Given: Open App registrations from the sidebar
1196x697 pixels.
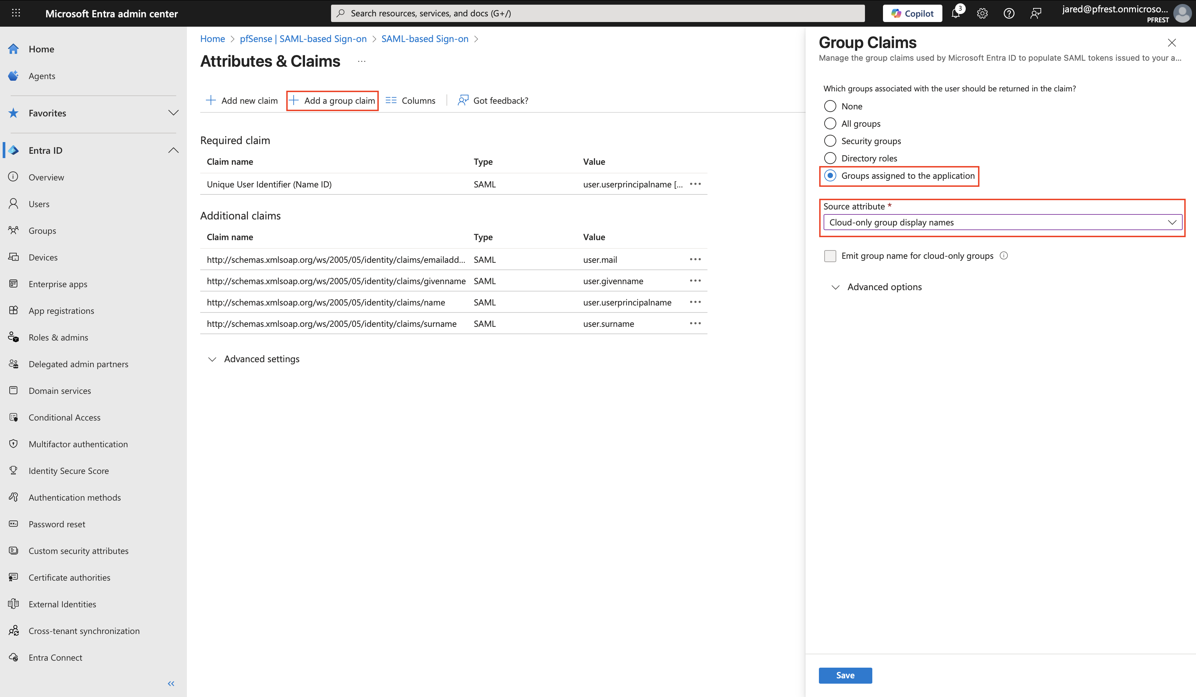Looking at the screenshot, I should tap(61, 310).
